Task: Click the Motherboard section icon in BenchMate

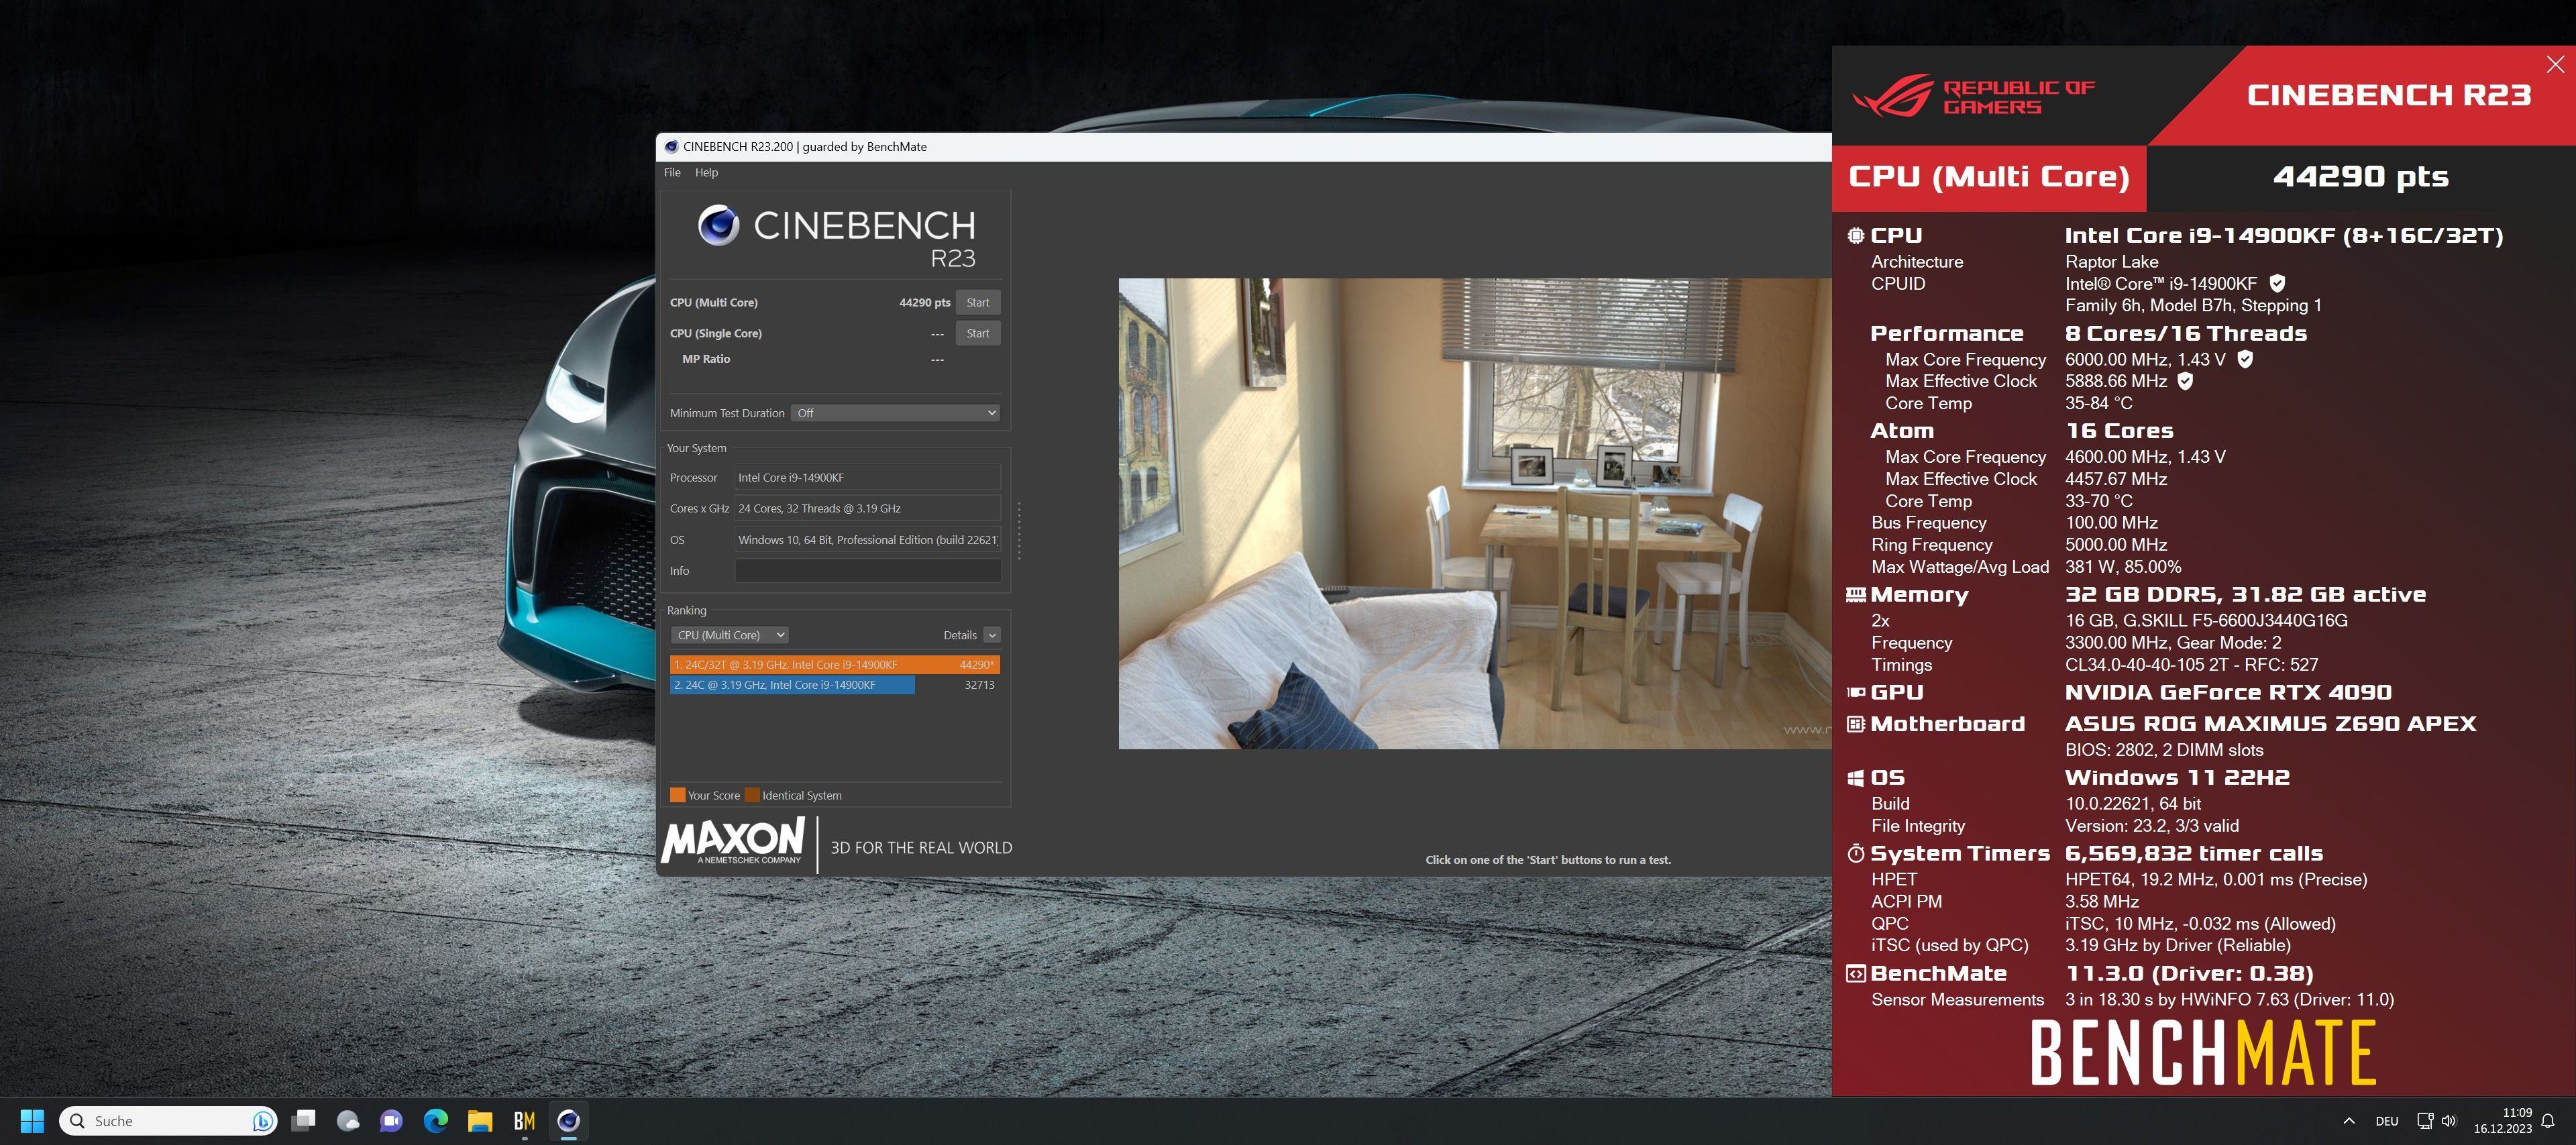Action: pyautogui.click(x=1850, y=724)
